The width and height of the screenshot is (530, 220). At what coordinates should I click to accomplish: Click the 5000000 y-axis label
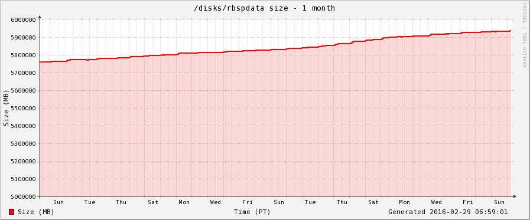pos(24,197)
